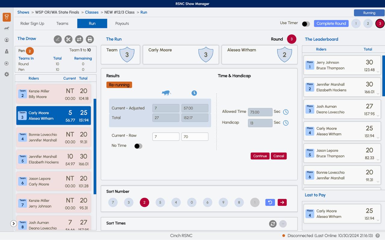Image resolution: width=385 pixels, height=240 pixels.
Task: Click the refresh icon in Sort Times
Action: tap(273, 224)
